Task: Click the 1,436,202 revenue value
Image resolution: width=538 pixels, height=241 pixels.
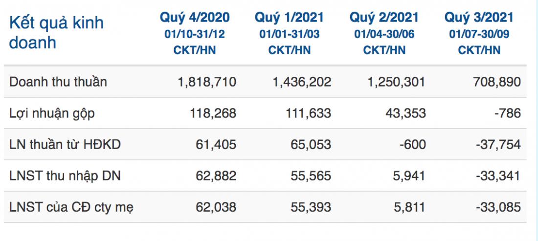Action: click(302, 82)
